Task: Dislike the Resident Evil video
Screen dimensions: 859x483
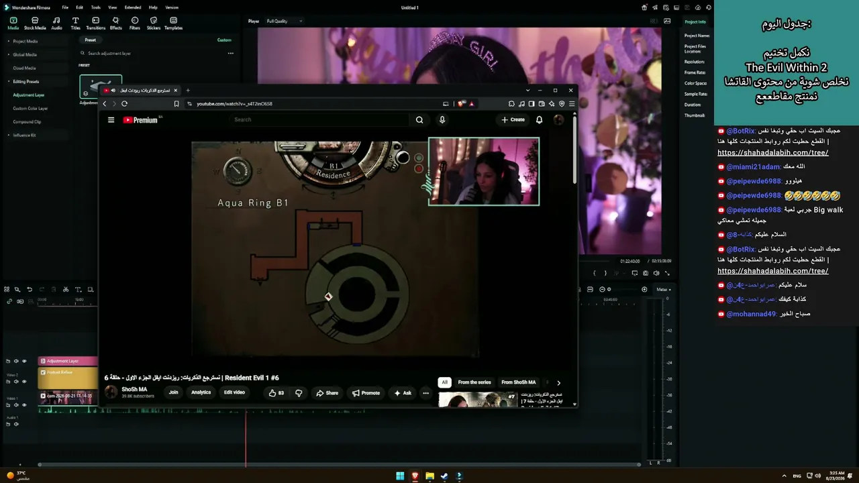Action: [x=299, y=393]
